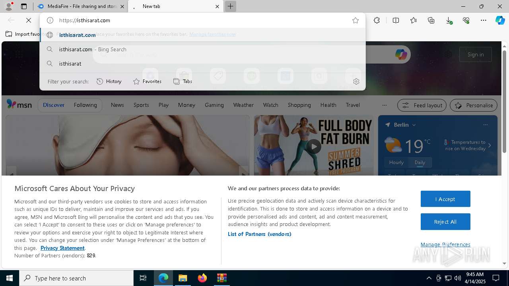Open the Health menu item
The height and width of the screenshot is (286, 509).
[328, 105]
